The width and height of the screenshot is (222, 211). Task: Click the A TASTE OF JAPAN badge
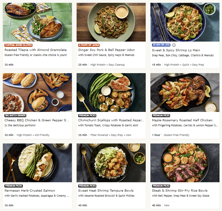coord(89,45)
